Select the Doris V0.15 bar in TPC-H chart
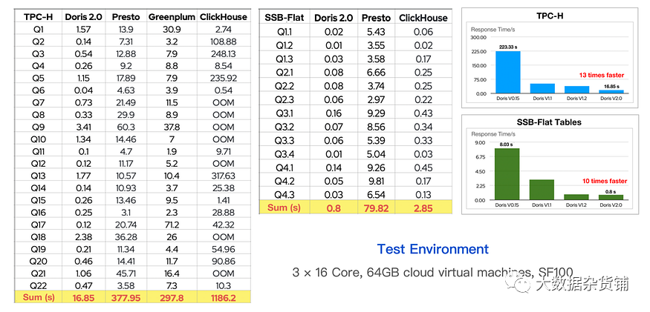 (508, 72)
